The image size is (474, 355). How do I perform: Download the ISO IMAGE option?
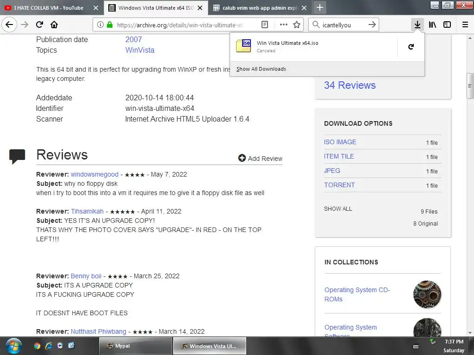click(340, 142)
